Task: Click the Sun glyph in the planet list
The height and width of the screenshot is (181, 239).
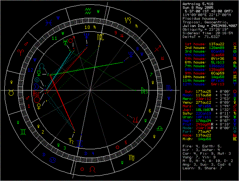Action: coord(234,90)
